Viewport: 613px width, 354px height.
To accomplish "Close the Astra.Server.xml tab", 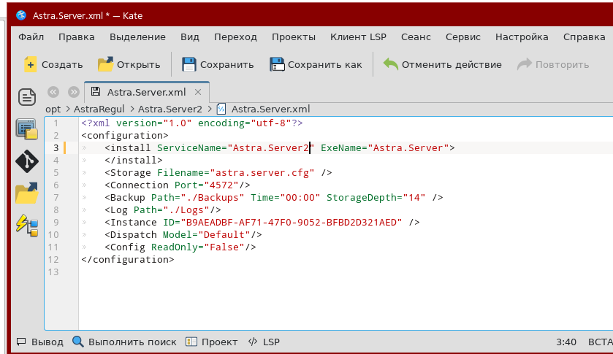I will pyautogui.click(x=199, y=92).
